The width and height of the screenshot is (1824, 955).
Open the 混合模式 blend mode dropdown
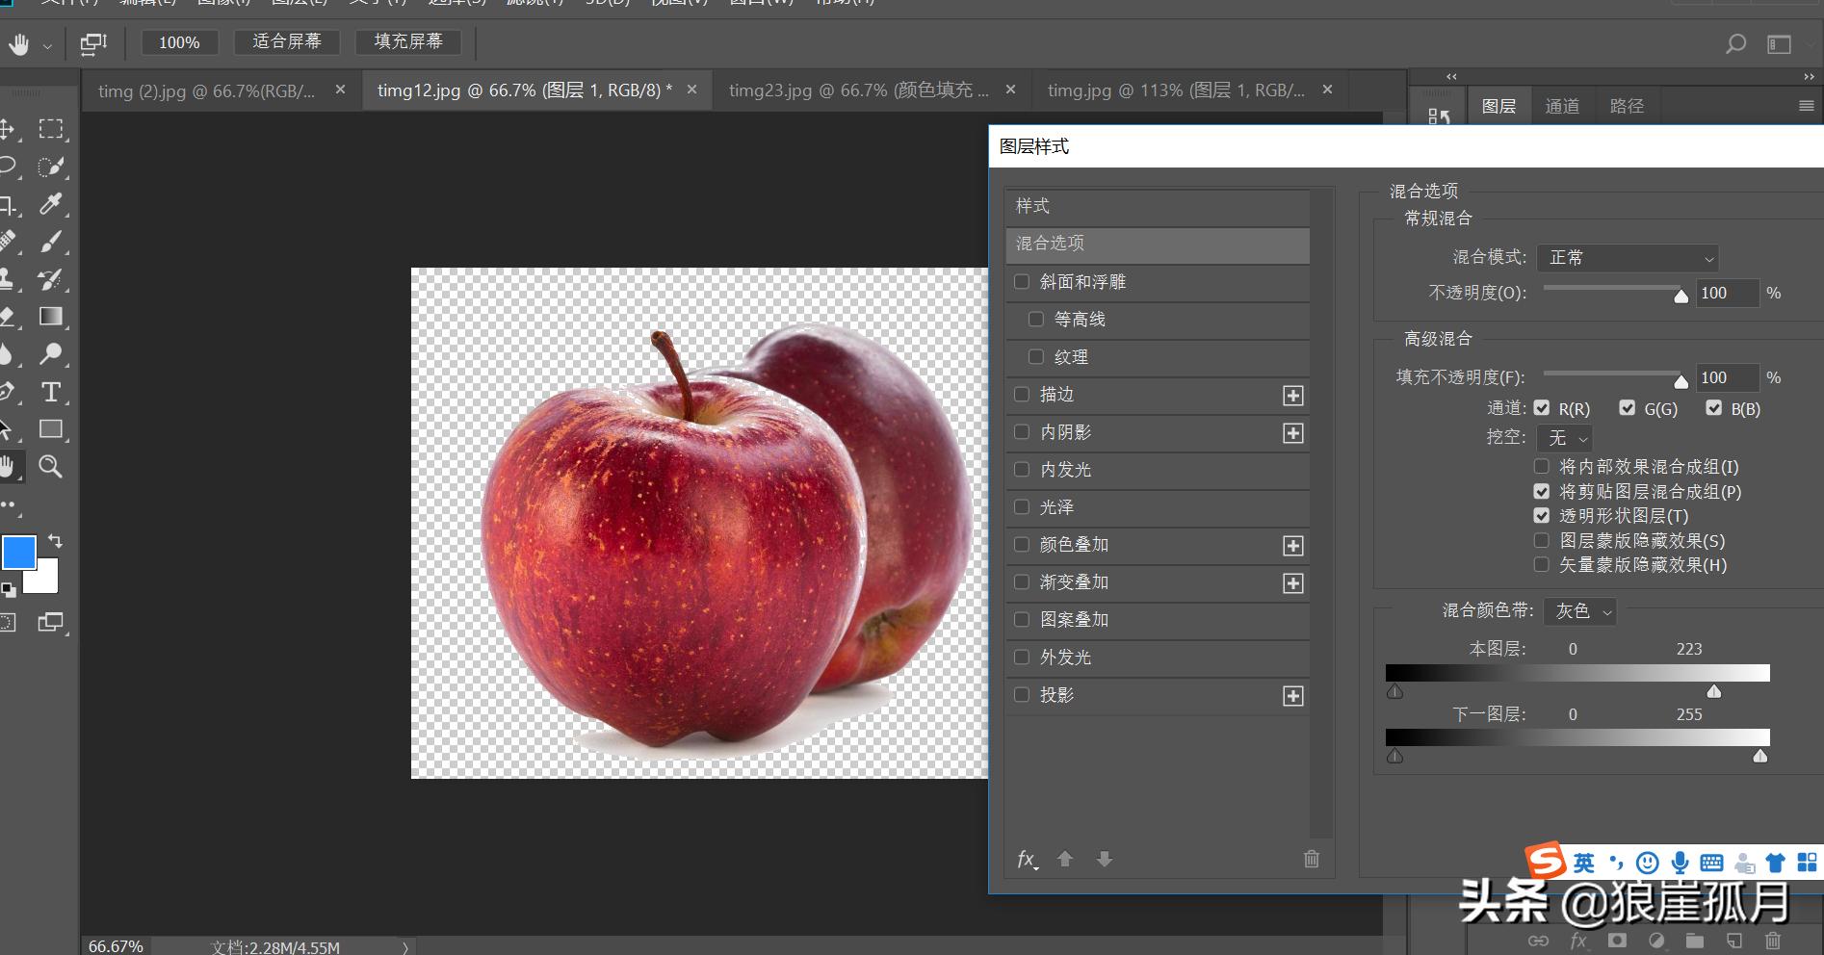(x=1627, y=257)
